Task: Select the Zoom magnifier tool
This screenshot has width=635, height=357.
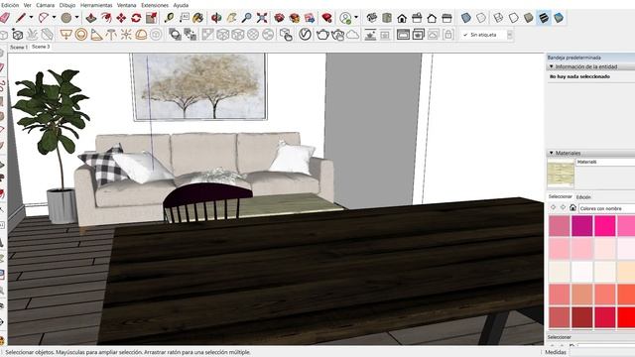Action: 247,18
